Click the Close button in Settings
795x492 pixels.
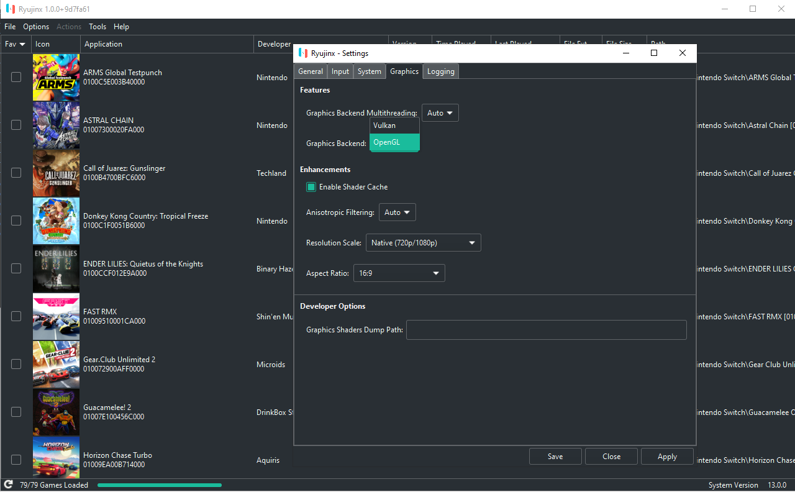coord(611,457)
